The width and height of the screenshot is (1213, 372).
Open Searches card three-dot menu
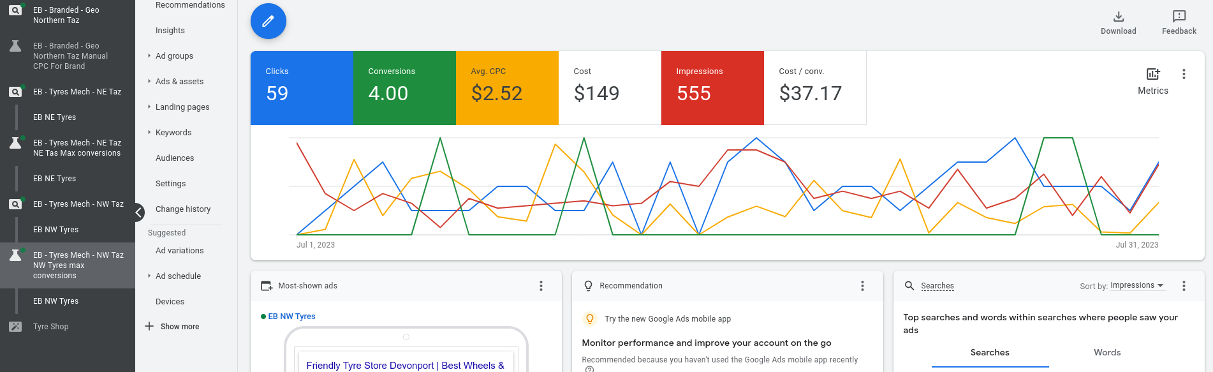tap(1184, 286)
